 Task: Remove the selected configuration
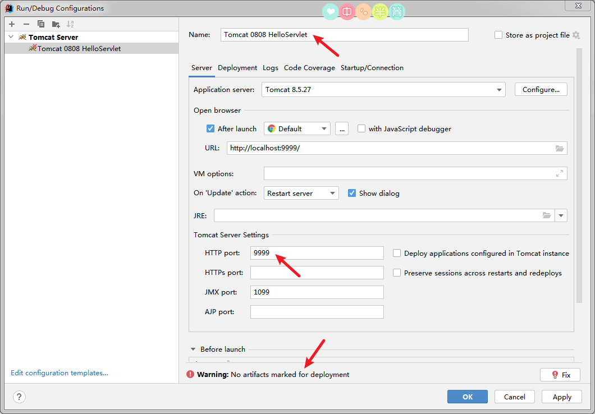pyautogui.click(x=26, y=24)
